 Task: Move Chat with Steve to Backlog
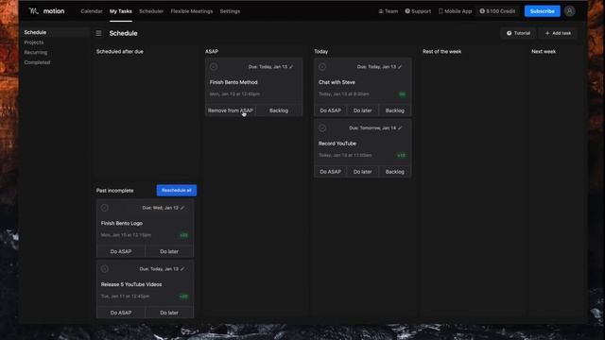395,110
